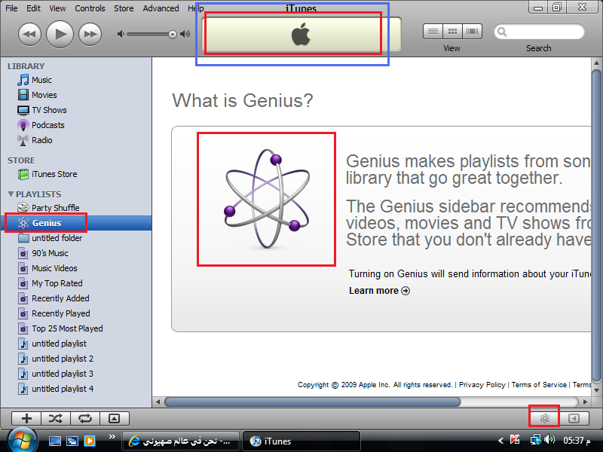Open the Controls menu
603x452 pixels.
(90, 8)
